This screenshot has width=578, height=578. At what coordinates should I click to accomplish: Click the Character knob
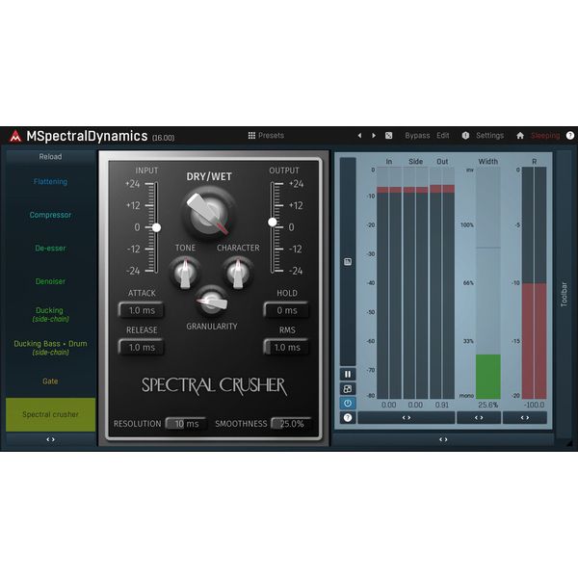tap(238, 274)
